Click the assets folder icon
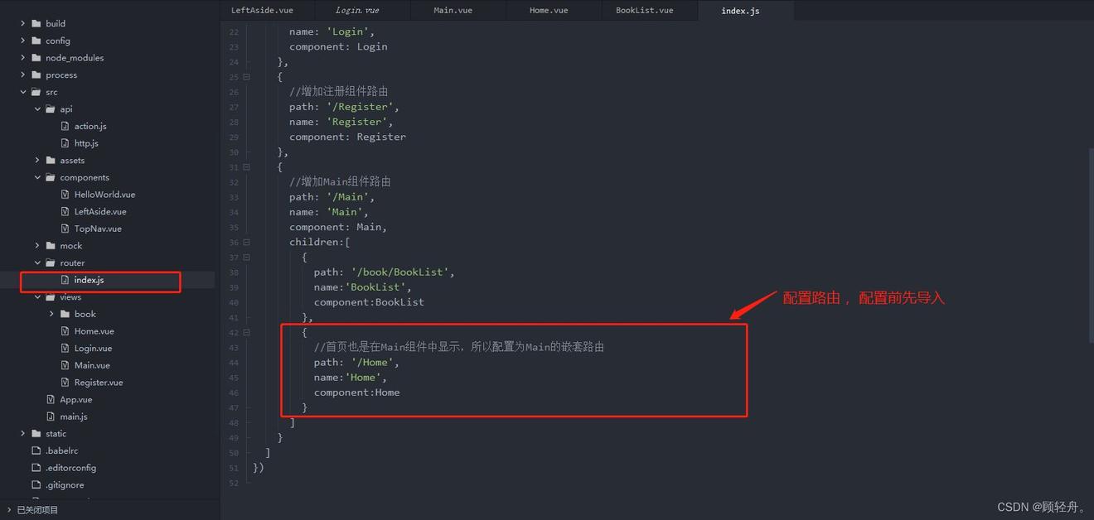The image size is (1094, 520). tap(51, 161)
